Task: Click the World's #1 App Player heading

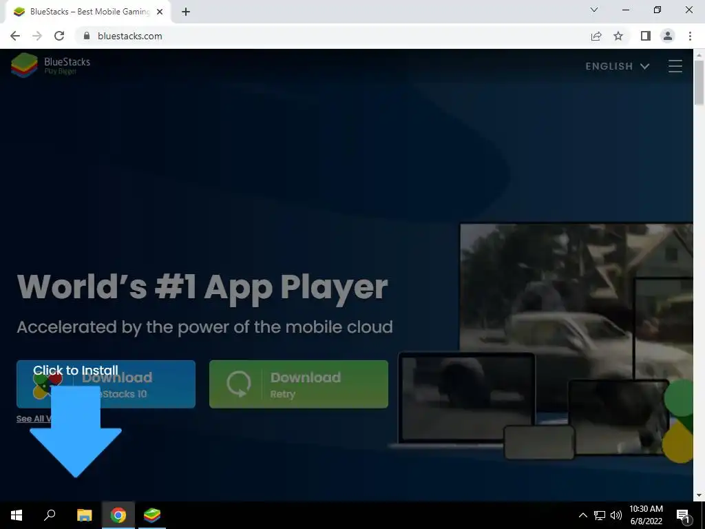Action: (x=202, y=287)
